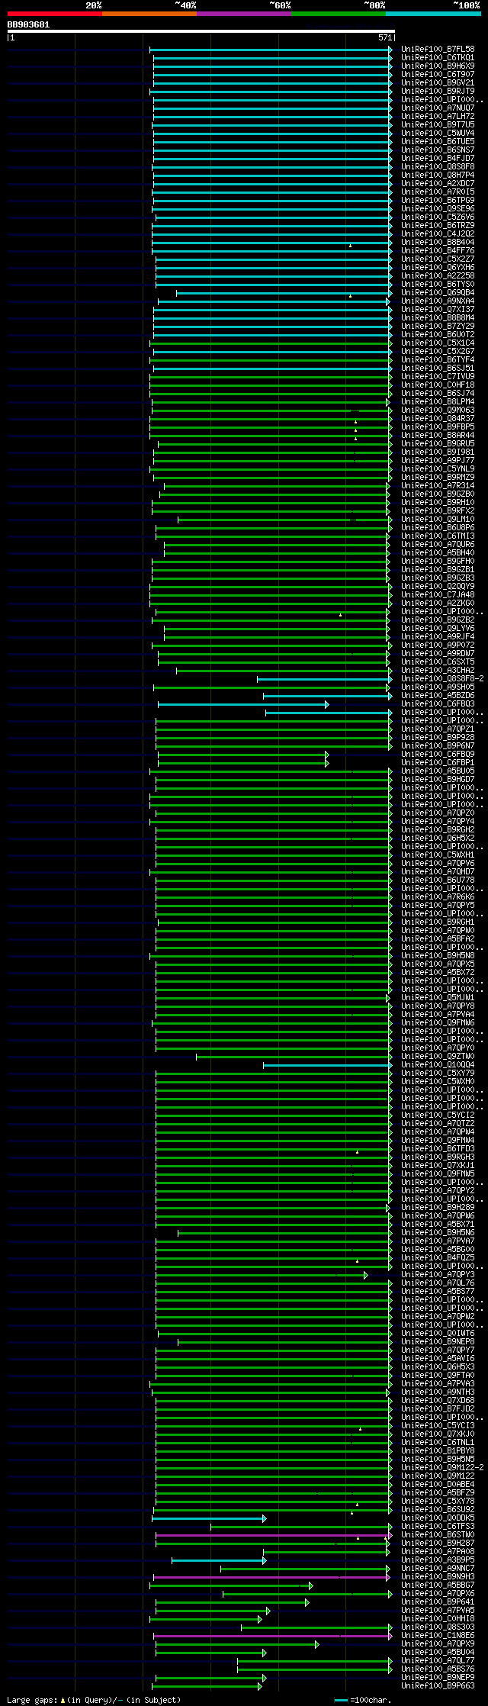Click the UniRef100_Q2QQY9 entry
Screen dimensions: 488x1706
click(438, 587)
